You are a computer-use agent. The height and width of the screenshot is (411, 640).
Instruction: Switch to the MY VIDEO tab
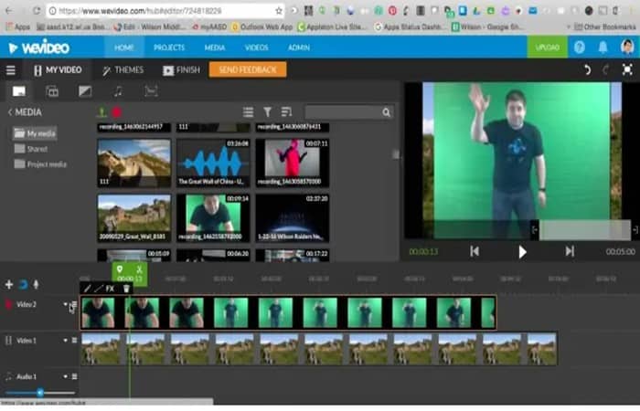click(x=58, y=70)
